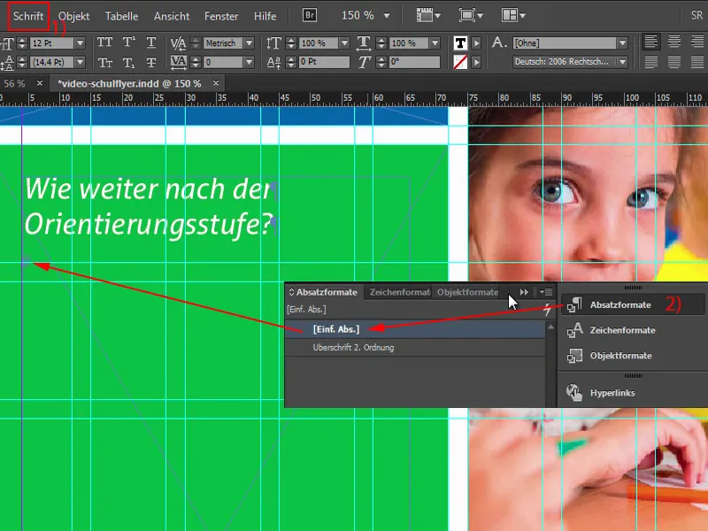Launch Adobe Bridge via Br icon
The width and height of the screenshot is (708, 531).
click(310, 15)
